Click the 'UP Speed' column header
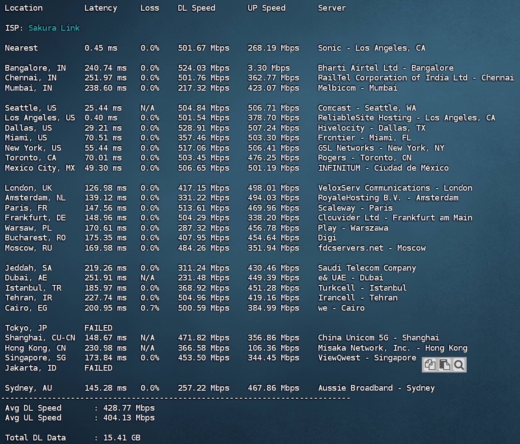Image resolution: width=520 pixels, height=444 pixels. tap(266, 8)
